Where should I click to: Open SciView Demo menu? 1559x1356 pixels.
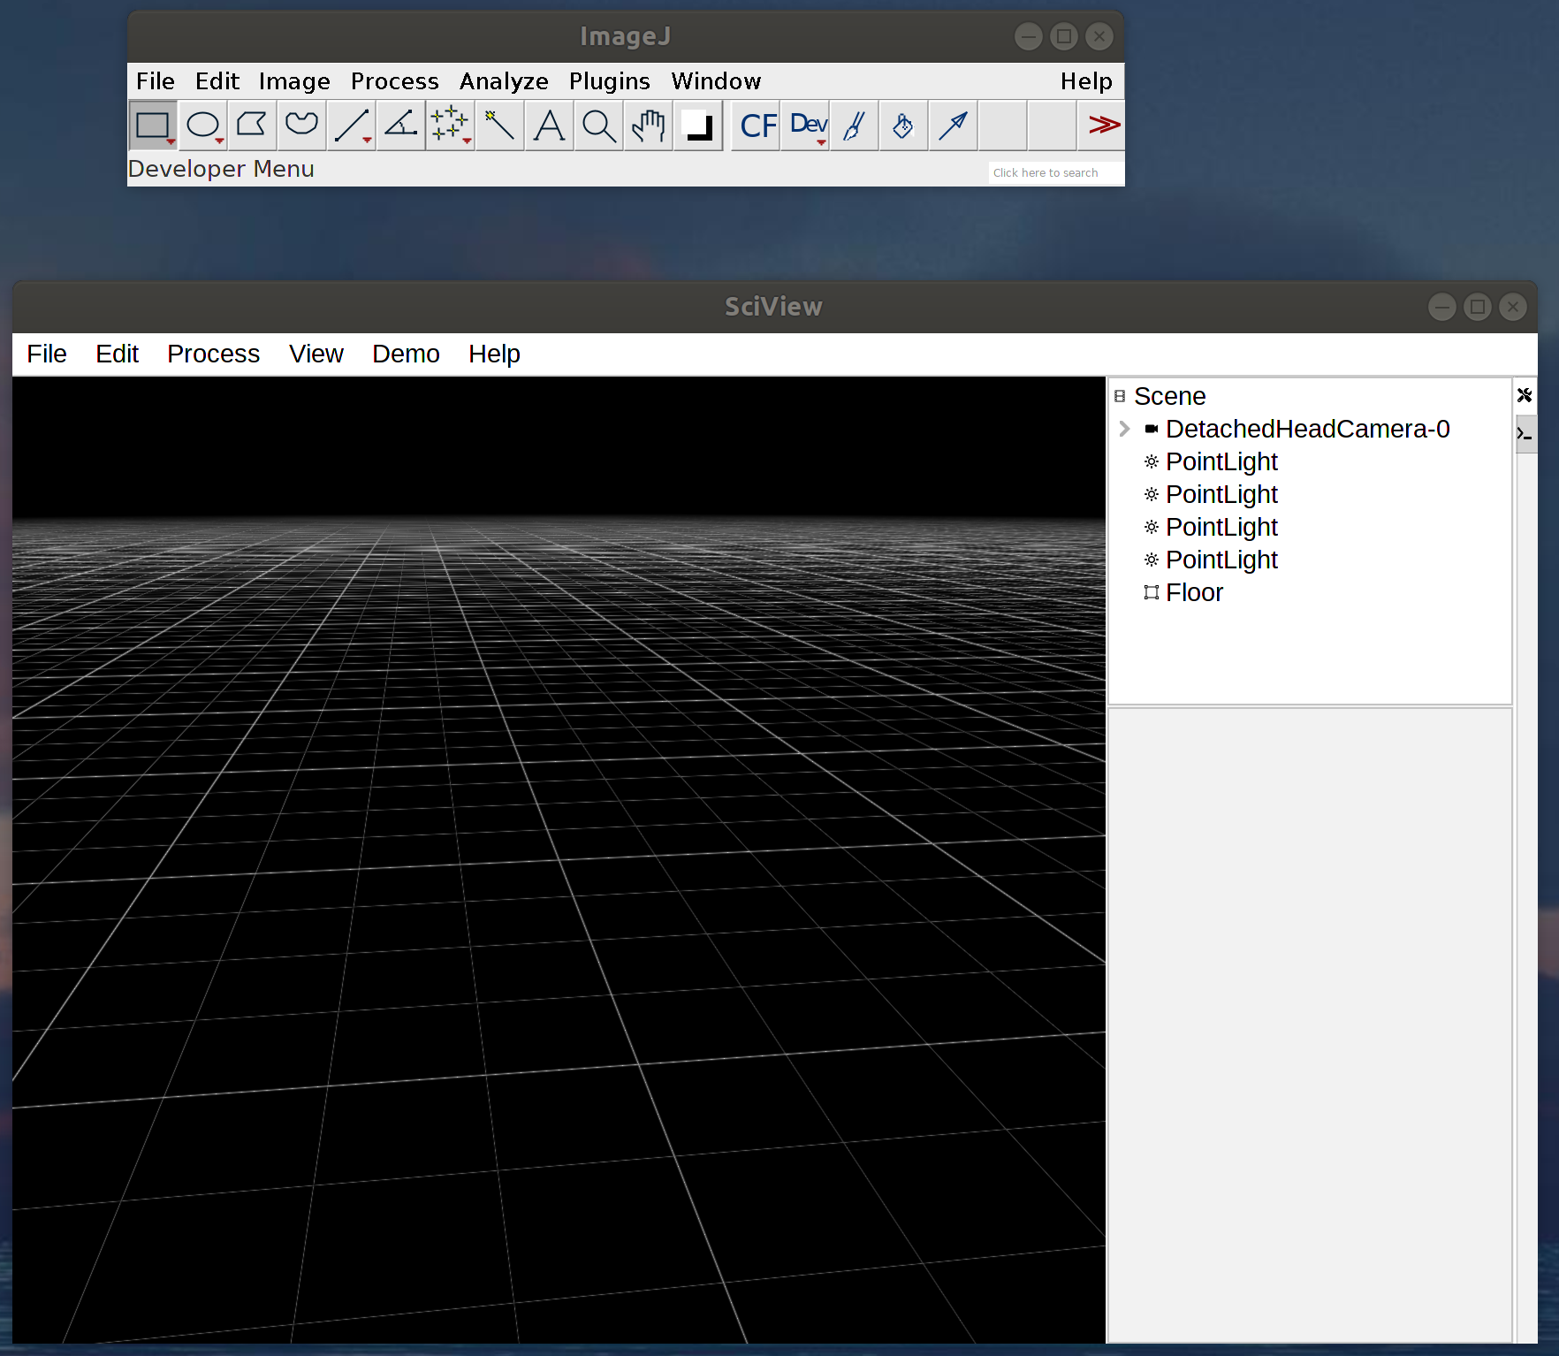click(406, 354)
